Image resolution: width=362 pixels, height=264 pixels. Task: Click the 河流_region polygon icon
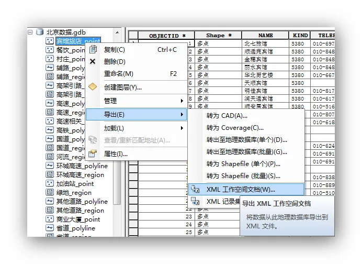click(x=50, y=157)
